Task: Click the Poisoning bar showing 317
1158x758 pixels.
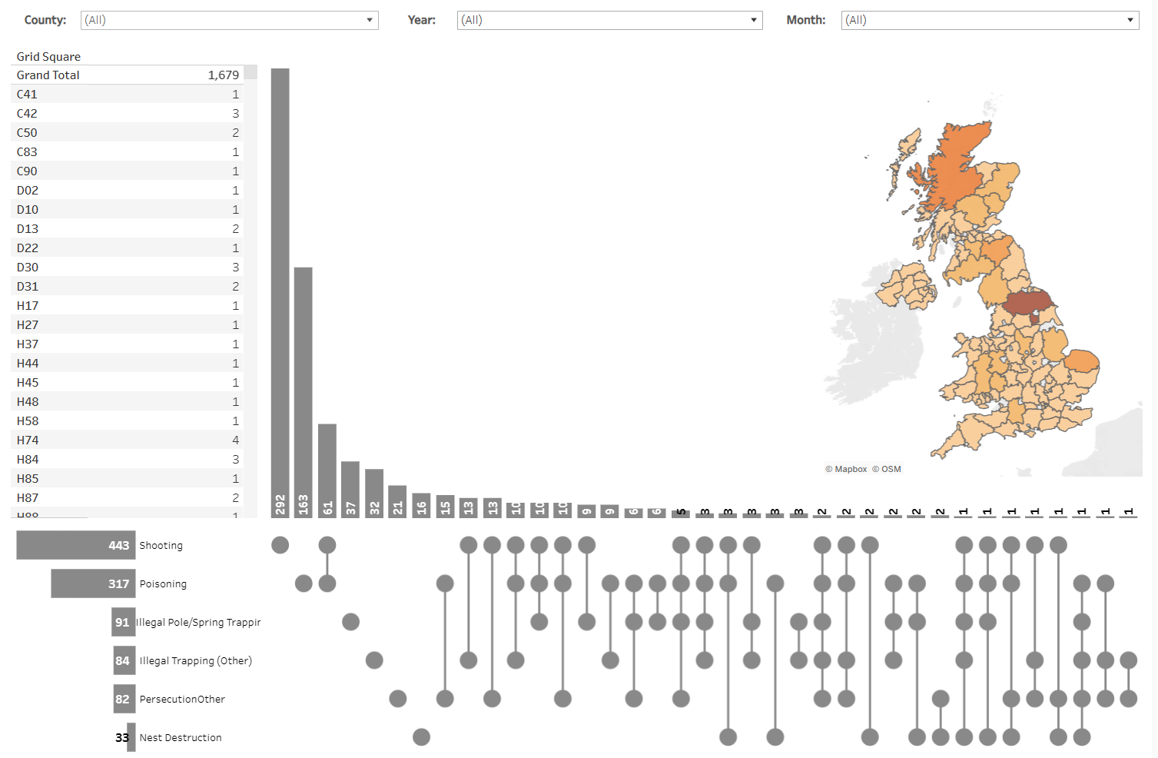Action: pyautogui.click(x=92, y=583)
